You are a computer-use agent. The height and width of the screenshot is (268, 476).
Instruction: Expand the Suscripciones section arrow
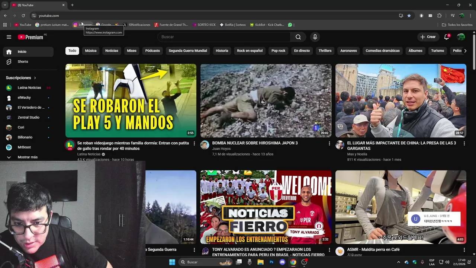[35, 78]
